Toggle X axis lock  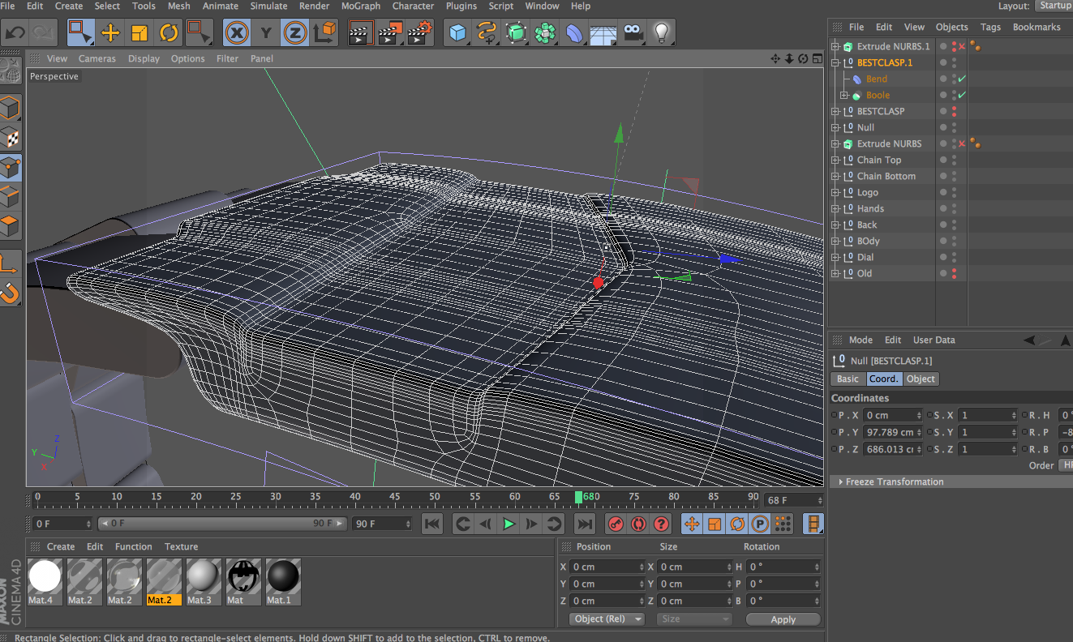pos(236,33)
